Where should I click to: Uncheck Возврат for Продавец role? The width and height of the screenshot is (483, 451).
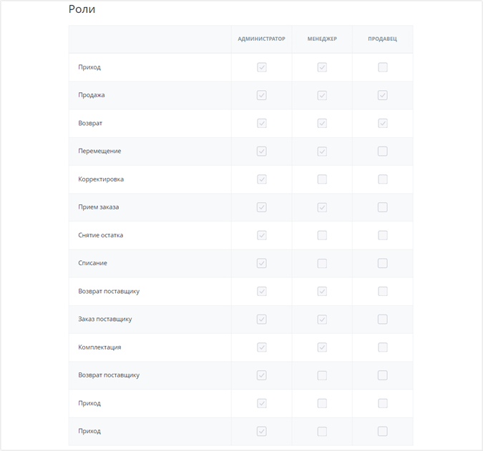point(383,124)
